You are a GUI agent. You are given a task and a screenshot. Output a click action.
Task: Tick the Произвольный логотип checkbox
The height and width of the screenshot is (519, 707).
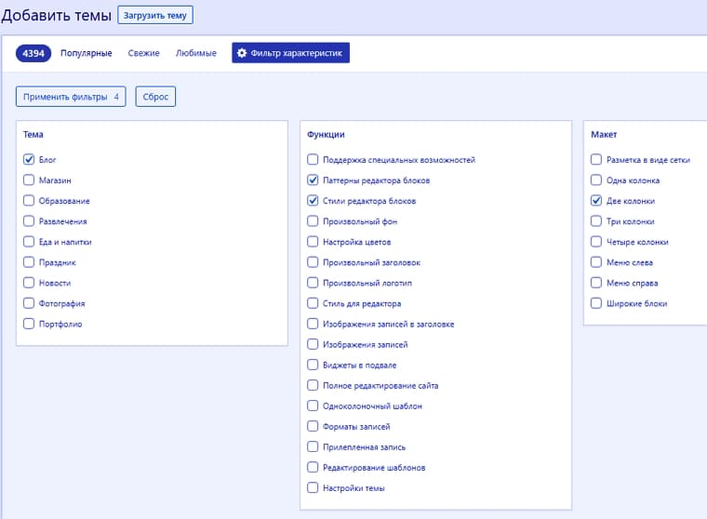coord(313,282)
